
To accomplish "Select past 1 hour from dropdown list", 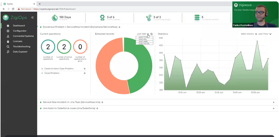I will [x=144, y=37].
